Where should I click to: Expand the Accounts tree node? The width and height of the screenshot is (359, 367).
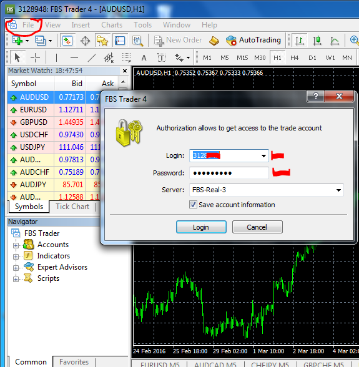[x=16, y=245]
